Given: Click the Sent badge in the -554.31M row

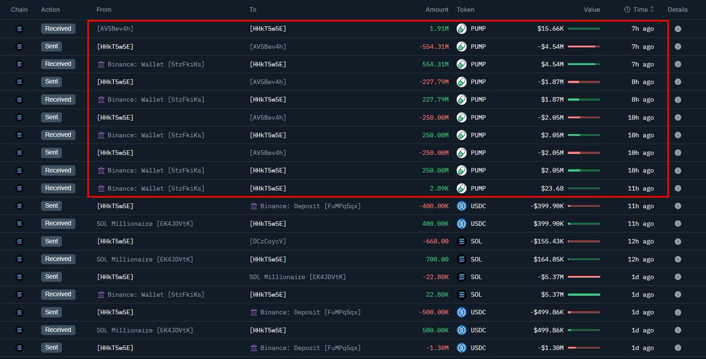Looking at the screenshot, I should (51, 46).
